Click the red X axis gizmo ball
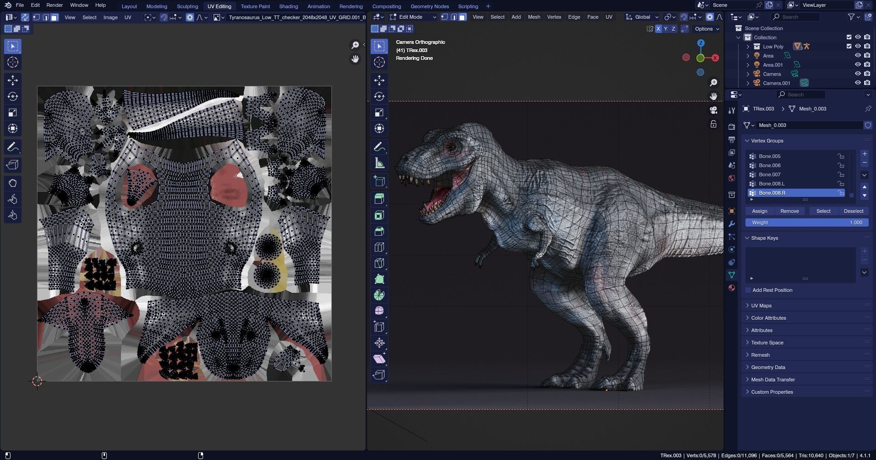 point(715,58)
